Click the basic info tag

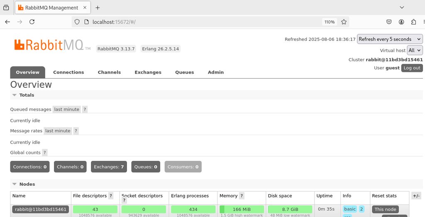pos(350,209)
